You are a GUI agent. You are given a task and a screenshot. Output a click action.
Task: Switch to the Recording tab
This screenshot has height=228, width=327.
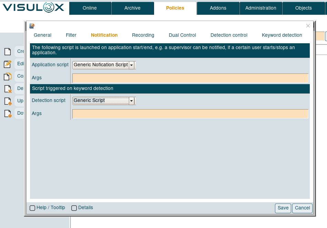[x=143, y=35]
